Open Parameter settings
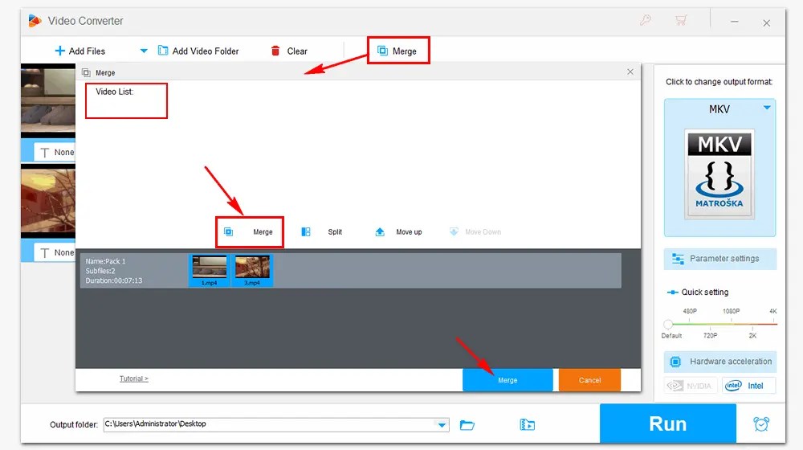The width and height of the screenshot is (803, 450). click(x=720, y=259)
